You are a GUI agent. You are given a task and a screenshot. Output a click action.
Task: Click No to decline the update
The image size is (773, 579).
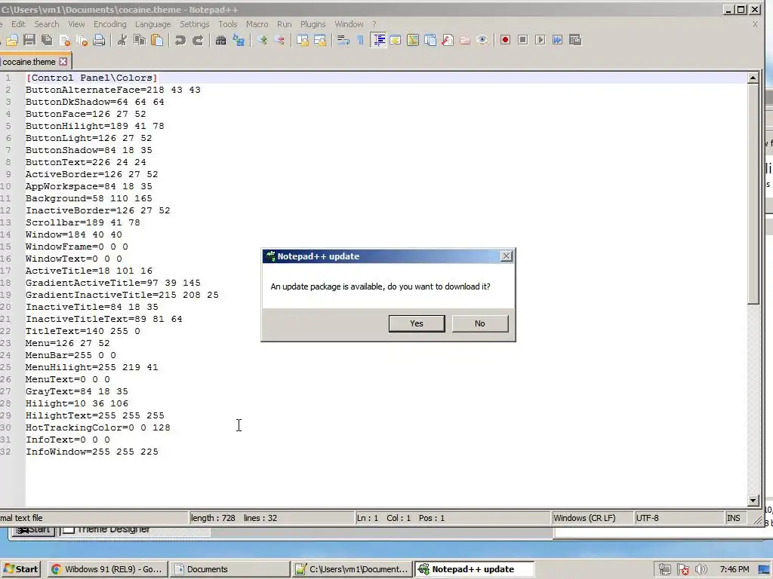tap(479, 323)
